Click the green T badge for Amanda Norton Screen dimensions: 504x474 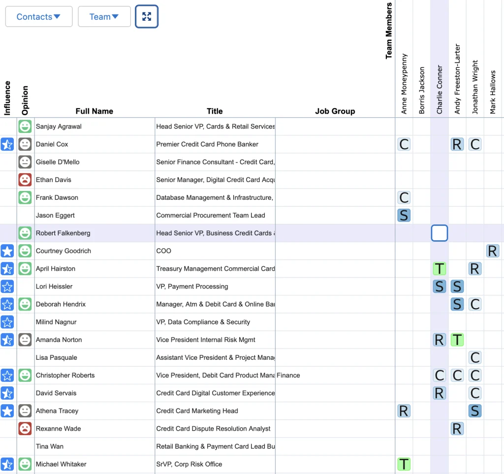(457, 340)
